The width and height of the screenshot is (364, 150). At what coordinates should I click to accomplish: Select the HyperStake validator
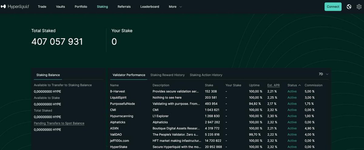coord(119,147)
